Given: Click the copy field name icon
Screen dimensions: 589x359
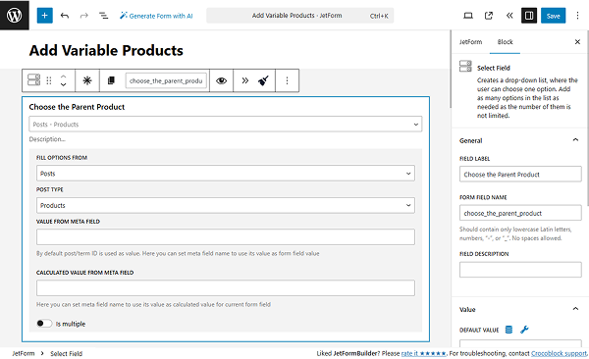Looking at the screenshot, I should (111, 80).
